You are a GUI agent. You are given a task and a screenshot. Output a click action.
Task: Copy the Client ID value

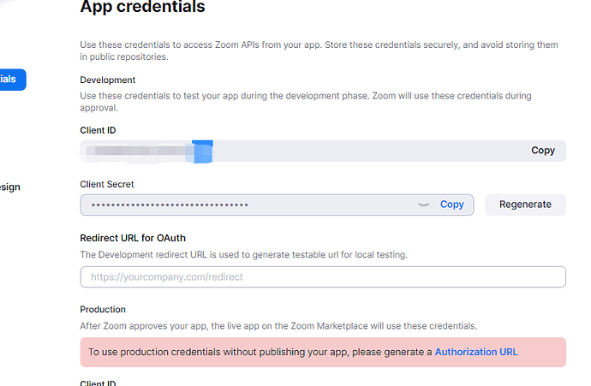tap(542, 151)
